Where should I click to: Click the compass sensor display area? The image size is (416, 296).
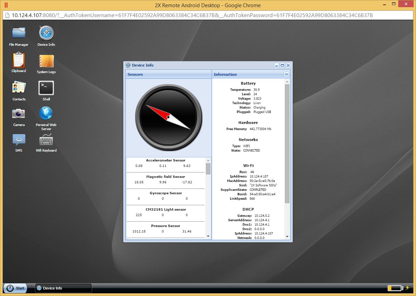tap(168, 117)
